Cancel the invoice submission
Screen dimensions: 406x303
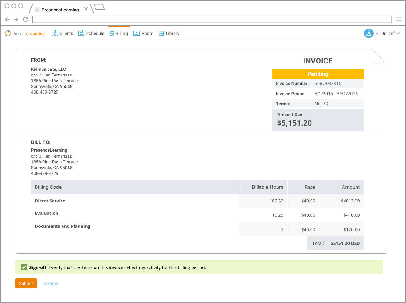[51, 283]
